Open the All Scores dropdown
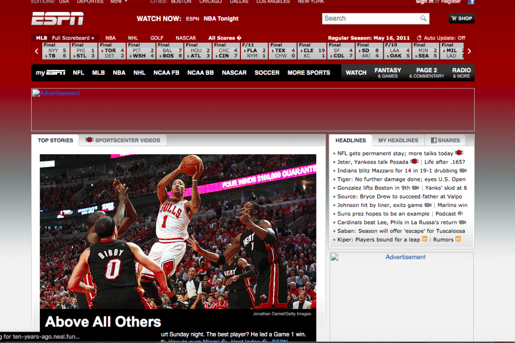The height and width of the screenshot is (343, 515). click(x=225, y=38)
